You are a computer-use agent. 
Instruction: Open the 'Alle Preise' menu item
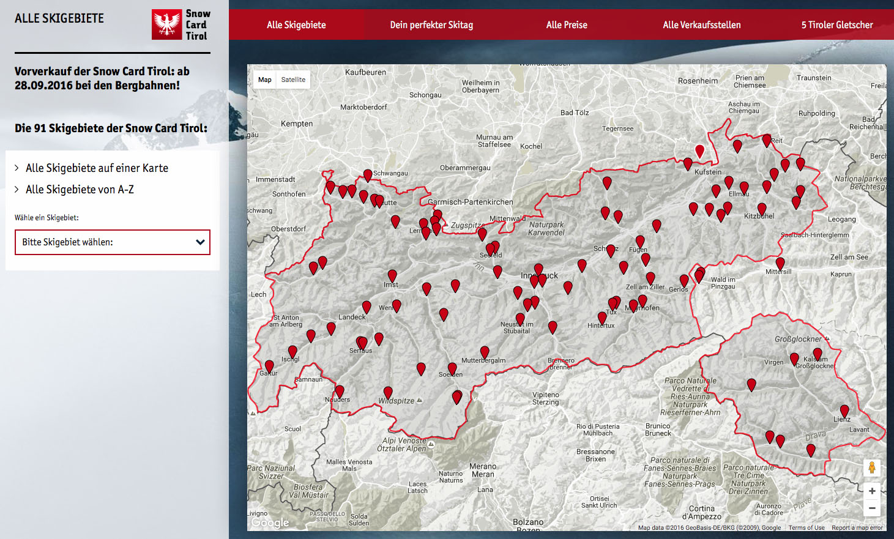pyautogui.click(x=567, y=25)
